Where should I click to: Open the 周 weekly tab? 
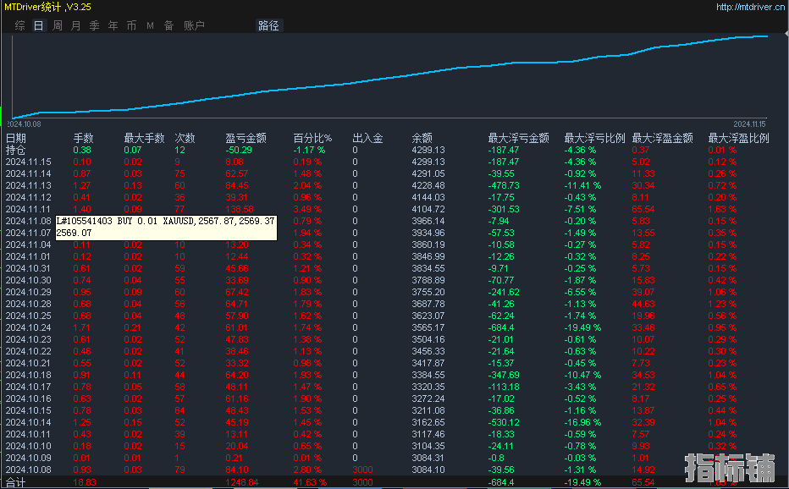coord(58,25)
